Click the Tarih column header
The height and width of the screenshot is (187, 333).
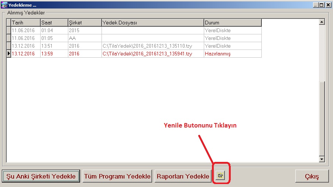25,23
